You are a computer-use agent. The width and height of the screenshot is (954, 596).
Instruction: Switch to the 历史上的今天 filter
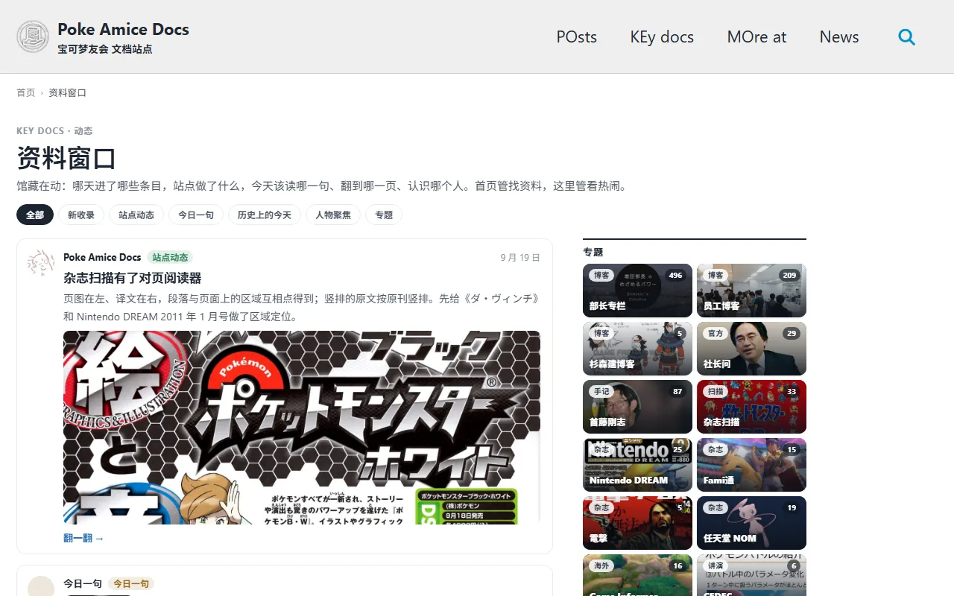tap(265, 215)
